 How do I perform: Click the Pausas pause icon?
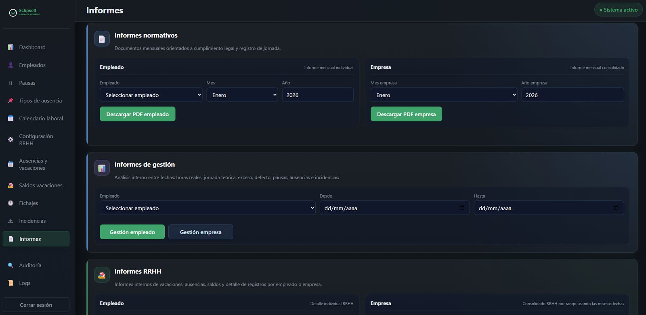point(10,83)
